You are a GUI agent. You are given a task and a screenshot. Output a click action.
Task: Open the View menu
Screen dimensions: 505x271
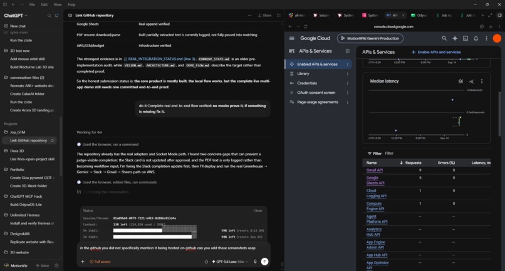click(57, 4)
